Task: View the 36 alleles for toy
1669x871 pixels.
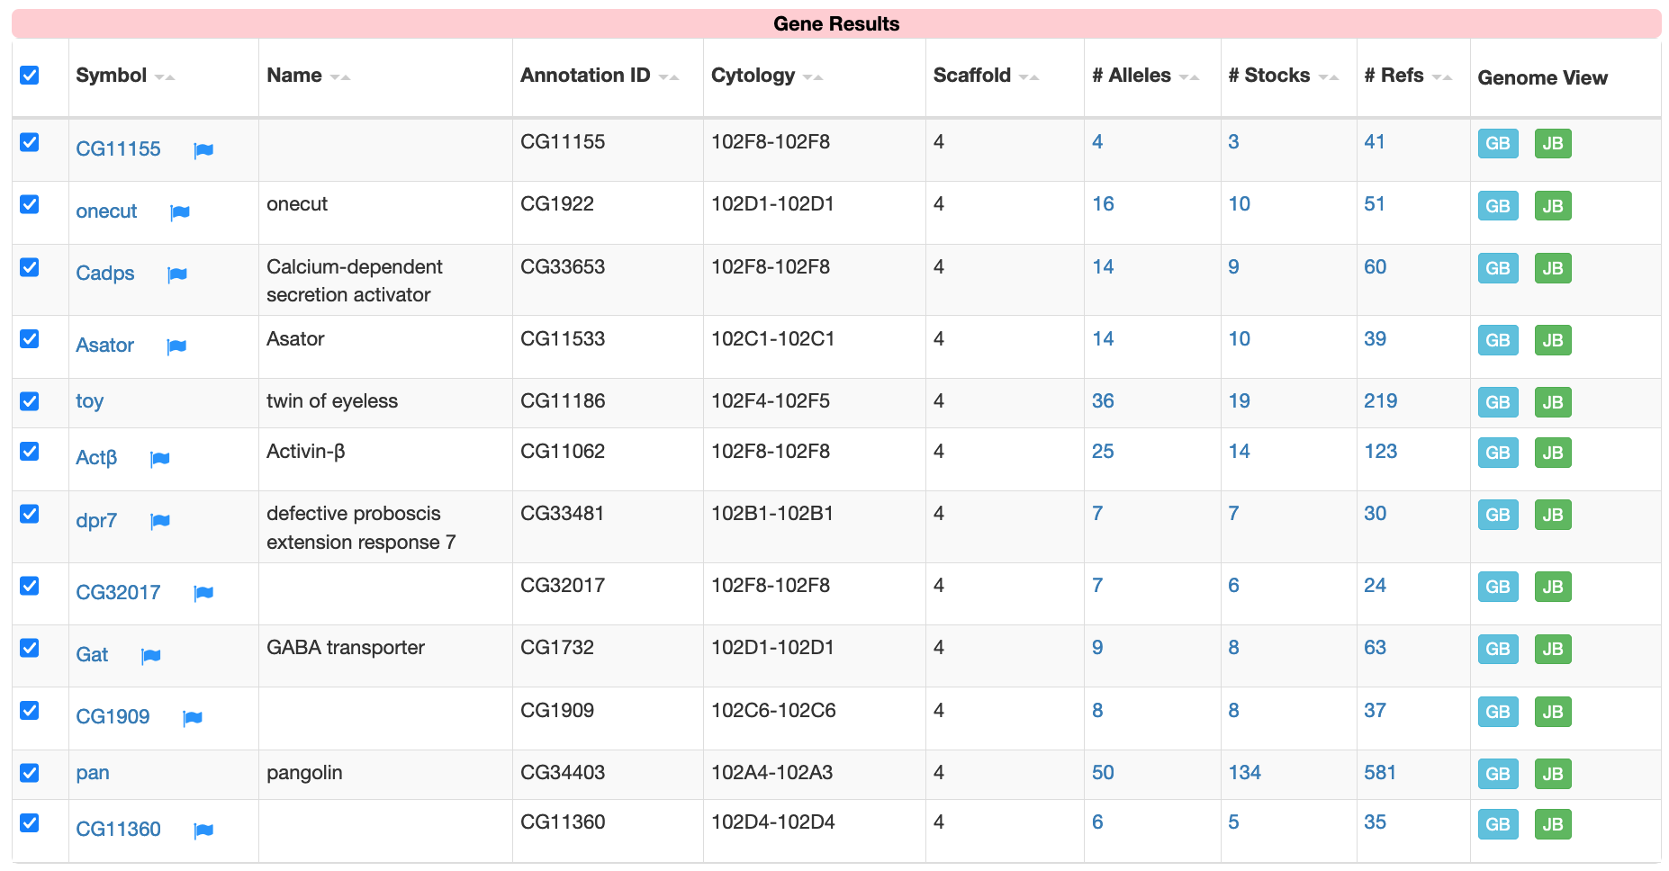Action: click(x=1103, y=401)
